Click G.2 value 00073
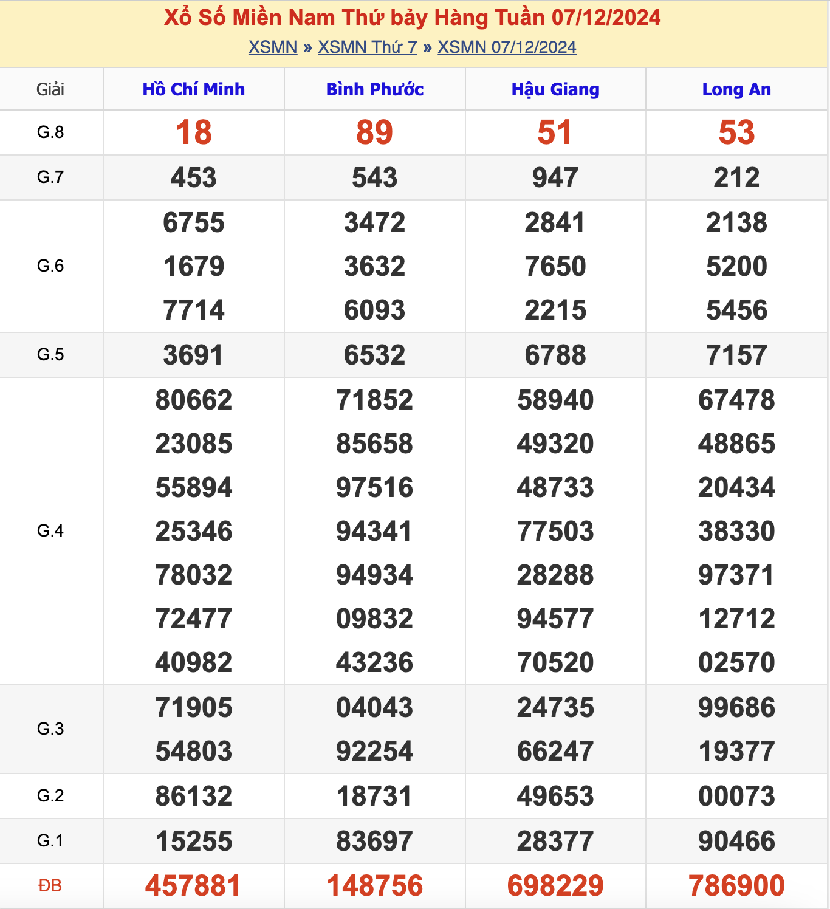Screen dimensions: 830x909 point(736,796)
